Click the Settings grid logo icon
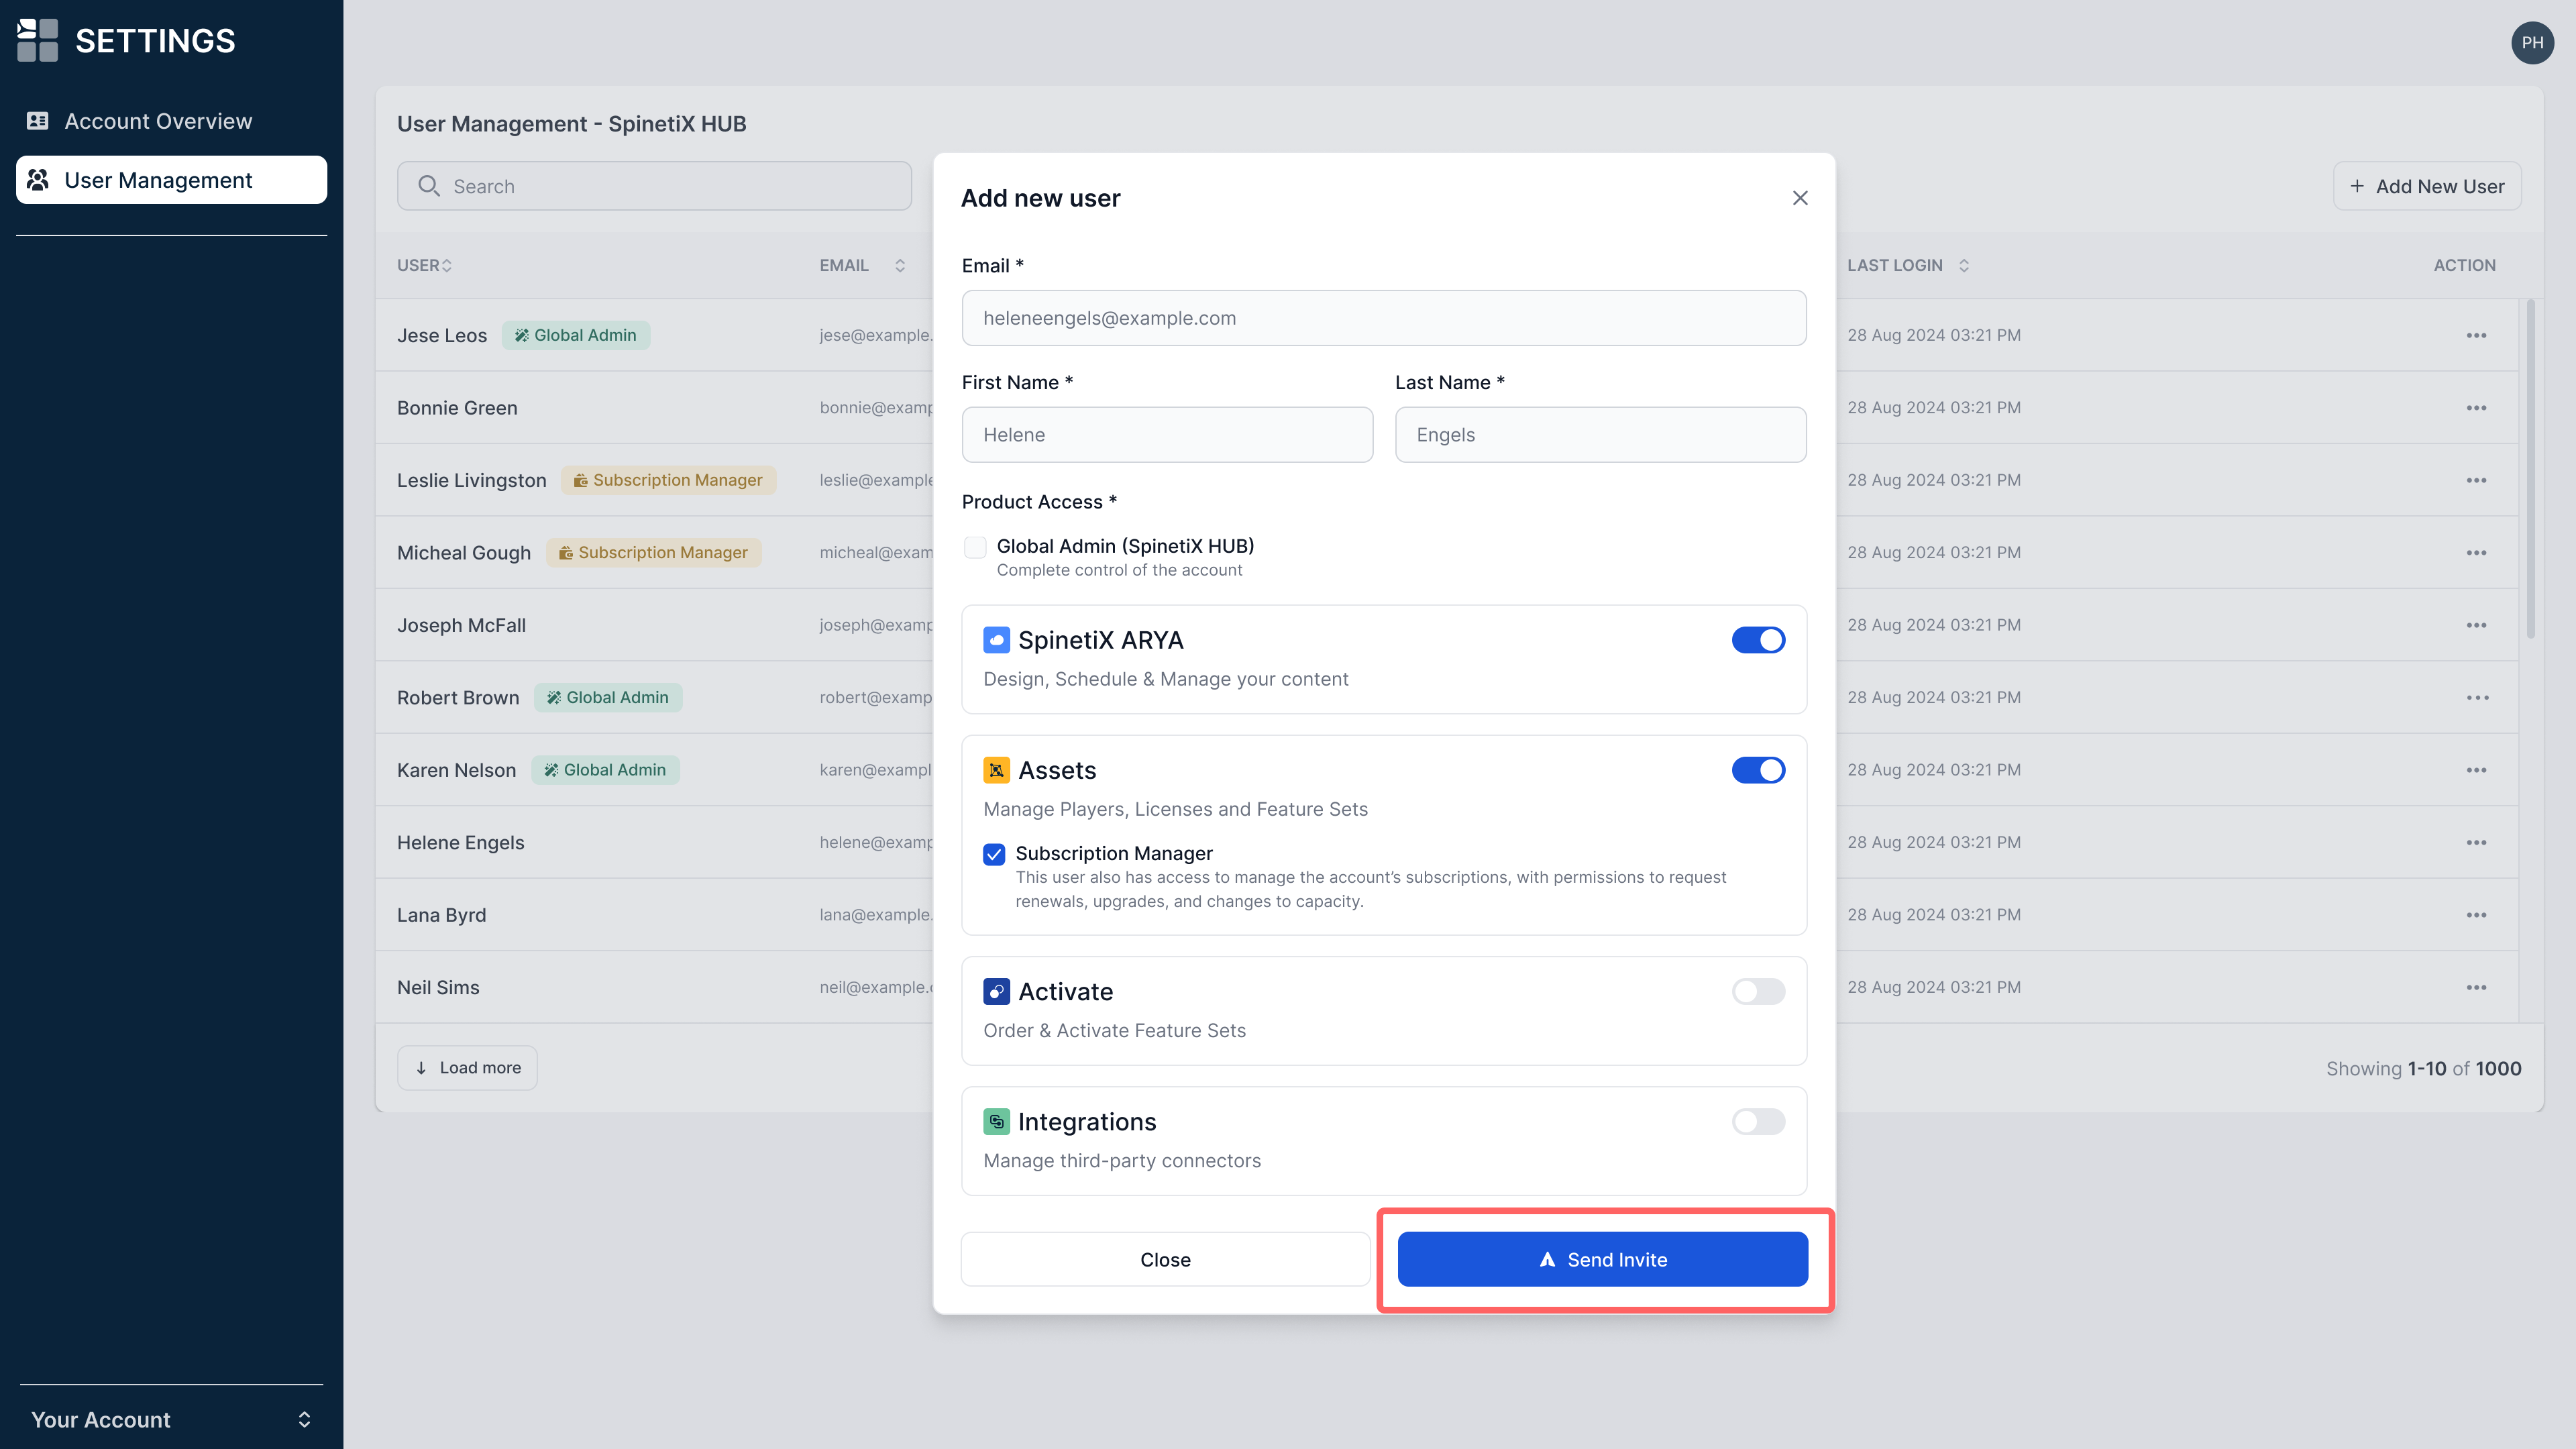 pyautogui.click(x=38, y=40)
